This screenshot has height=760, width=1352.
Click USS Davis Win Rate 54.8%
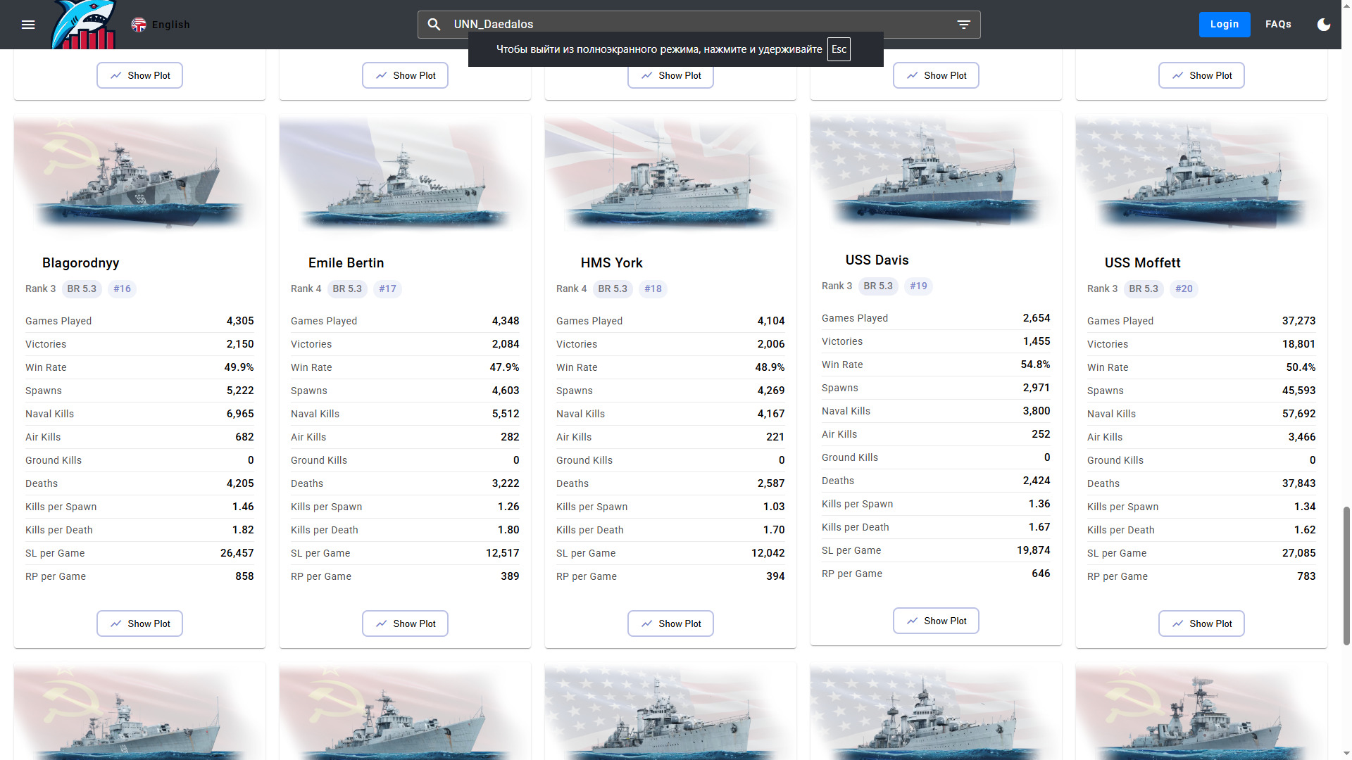tap(1035, 365)
